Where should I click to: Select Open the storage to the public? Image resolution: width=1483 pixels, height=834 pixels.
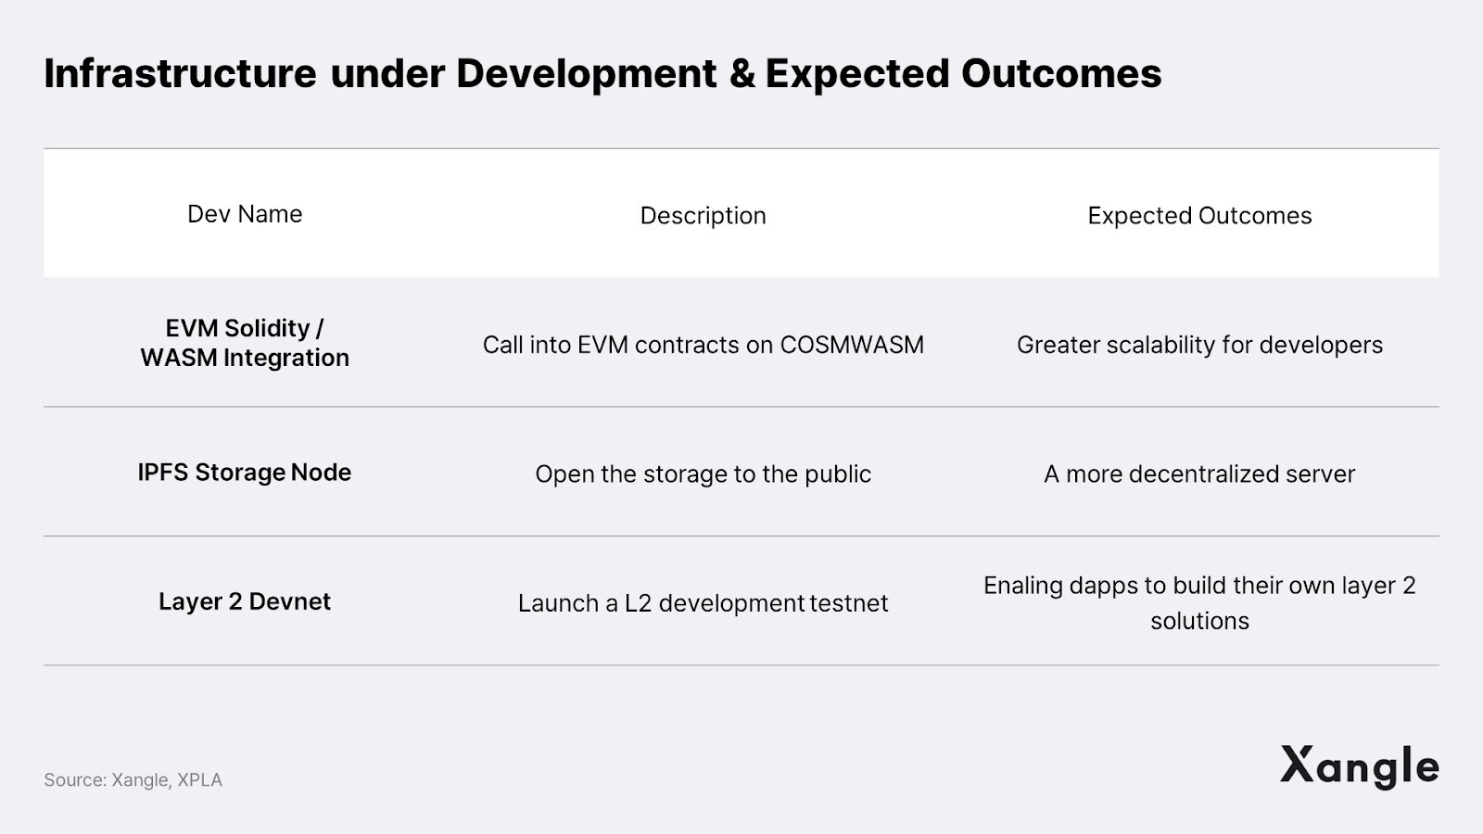(x=703, y=474)
